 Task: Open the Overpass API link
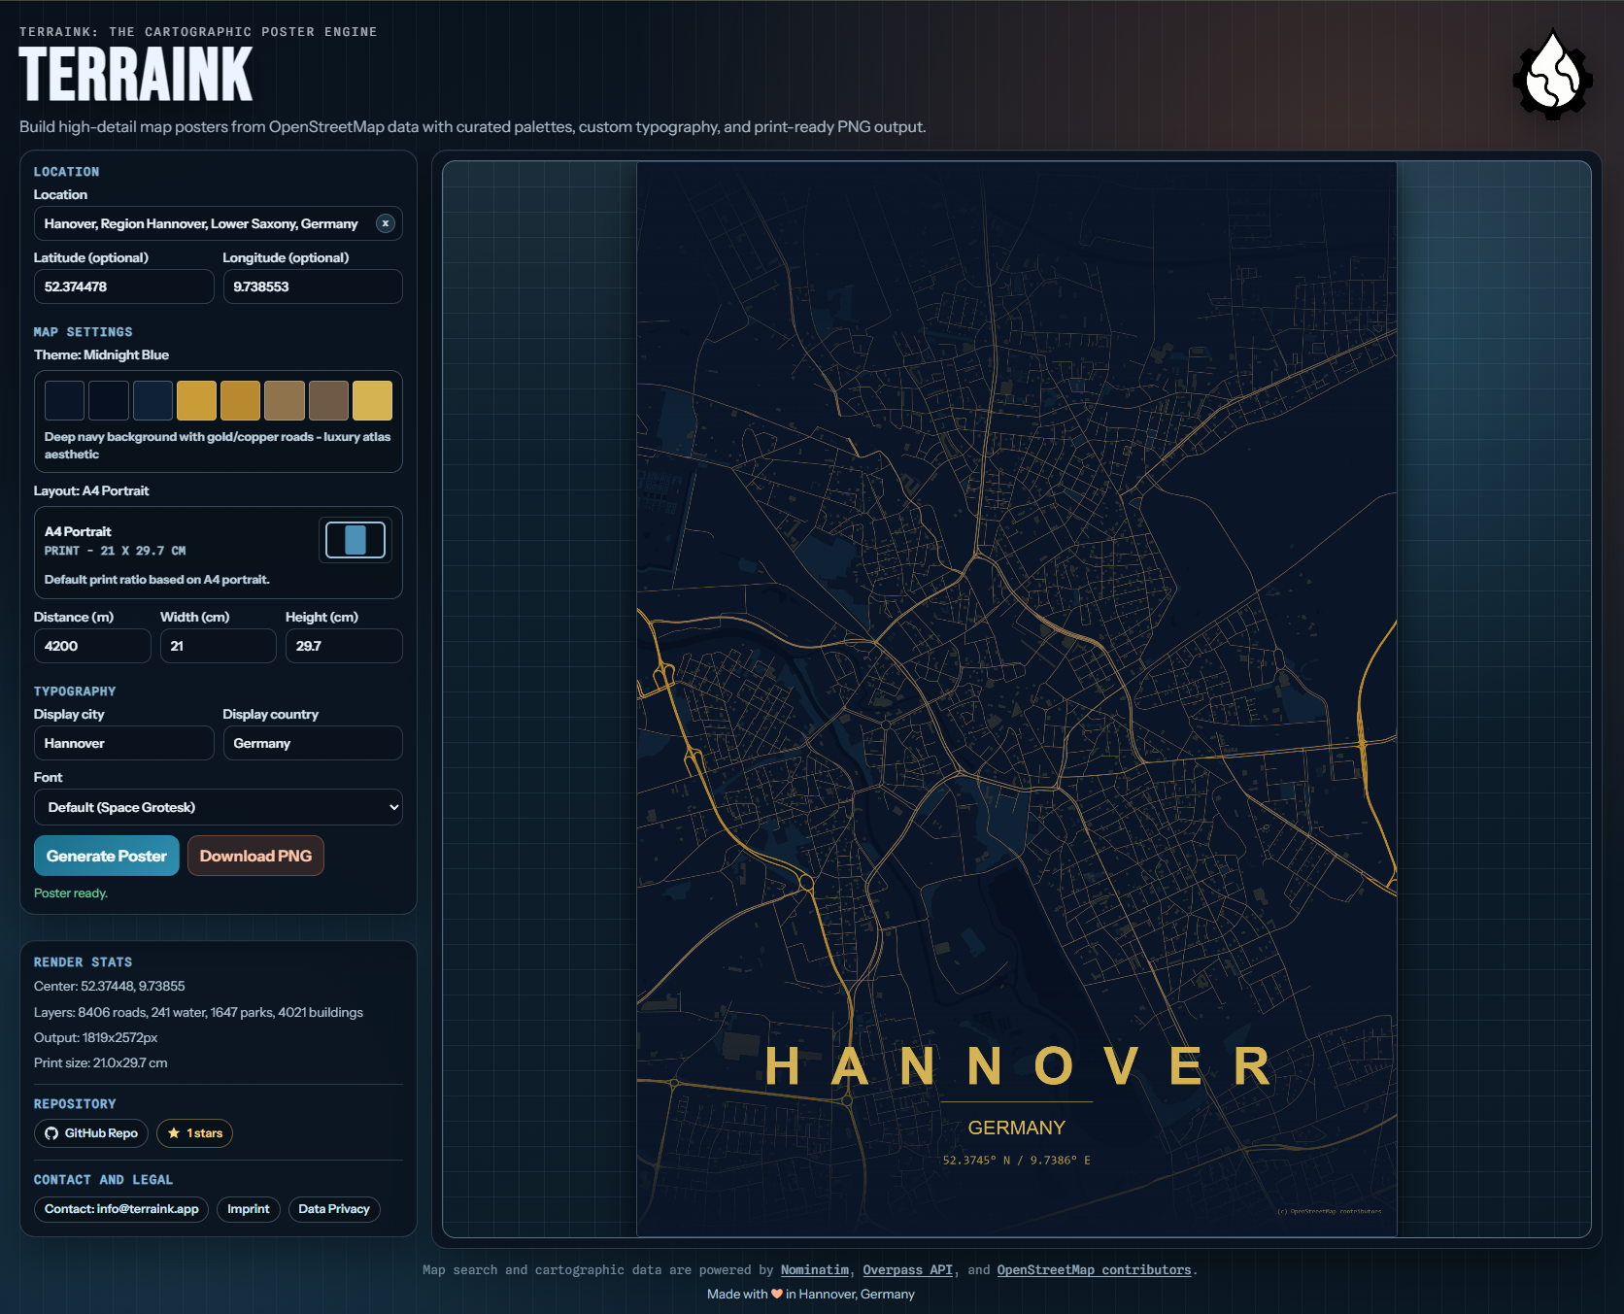tap(906, 1269)
